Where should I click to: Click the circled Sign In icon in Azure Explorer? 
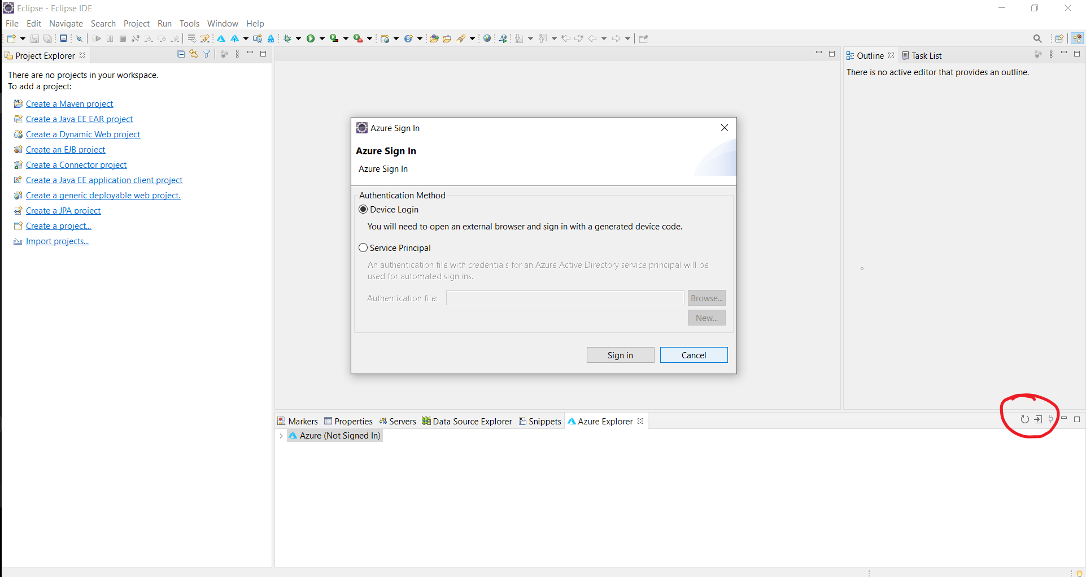[1038, 419]
